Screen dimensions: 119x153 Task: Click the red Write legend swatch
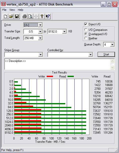coord(50,76)
